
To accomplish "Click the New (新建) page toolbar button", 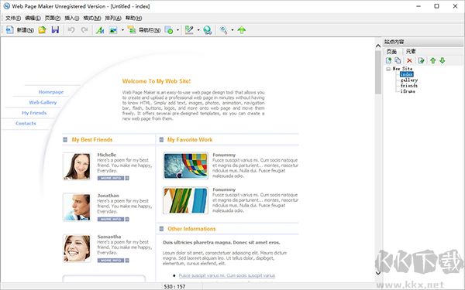I will click(19, 30).
